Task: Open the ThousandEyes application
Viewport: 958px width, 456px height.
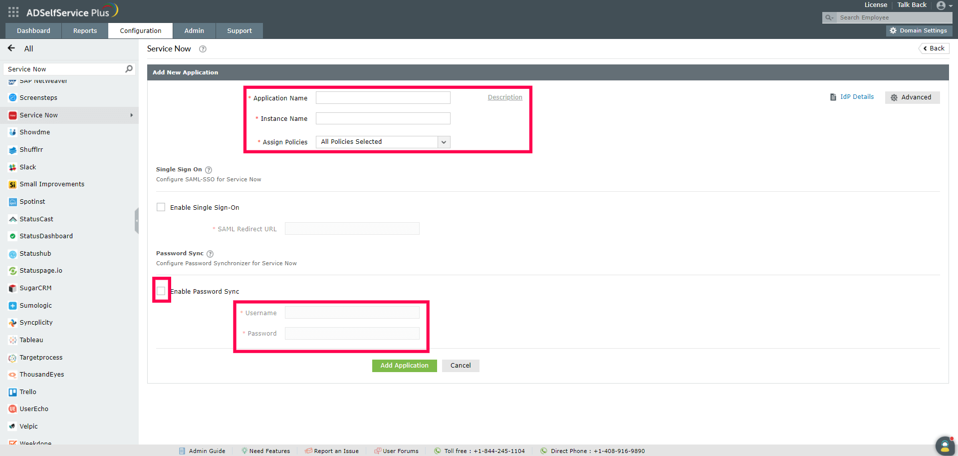Action: click(12, 374)
